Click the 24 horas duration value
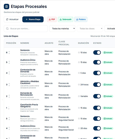The width and height of the screenshot is (115, 139). (x=84, y=85)
